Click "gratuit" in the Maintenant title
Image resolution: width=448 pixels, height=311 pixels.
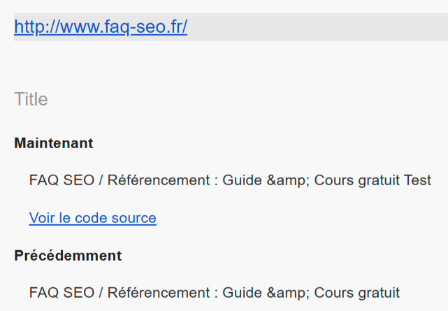377,180
